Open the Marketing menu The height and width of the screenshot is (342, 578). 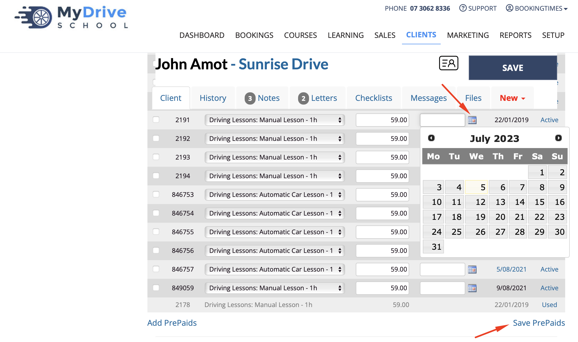coord(468,35)
